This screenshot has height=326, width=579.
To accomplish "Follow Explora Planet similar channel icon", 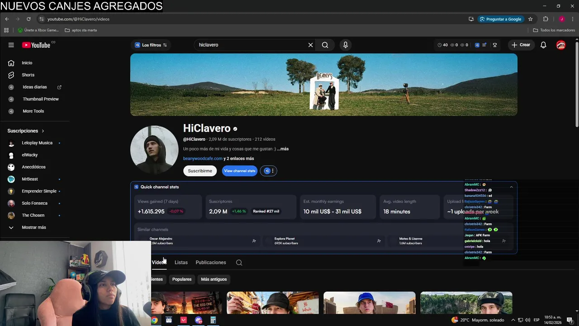I will 379,241.
